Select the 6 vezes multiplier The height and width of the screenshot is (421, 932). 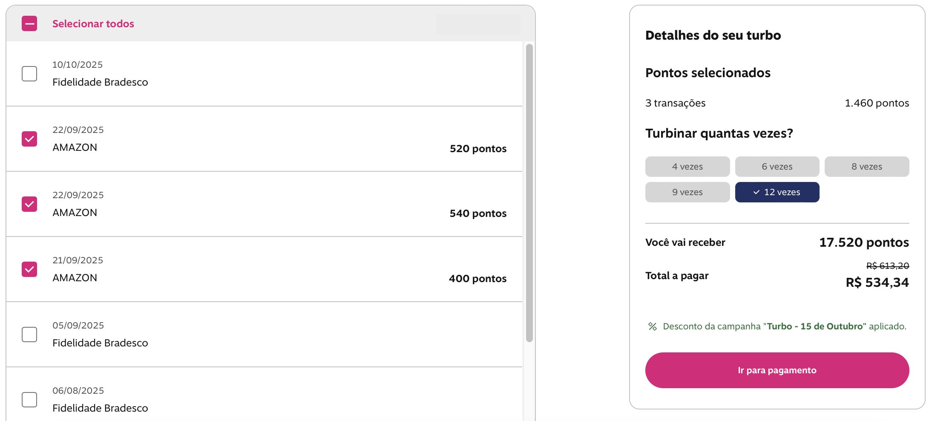tap(777, 167)
